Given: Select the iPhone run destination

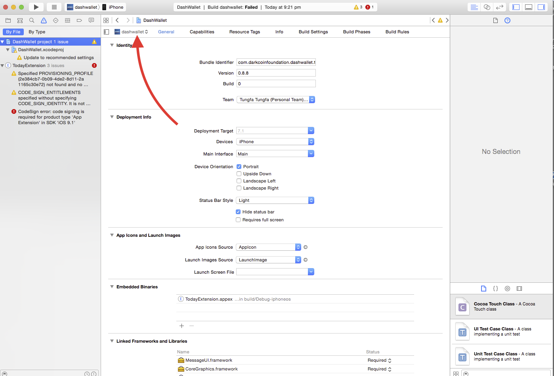Looking at the screenshot, I should coord(113,7).
